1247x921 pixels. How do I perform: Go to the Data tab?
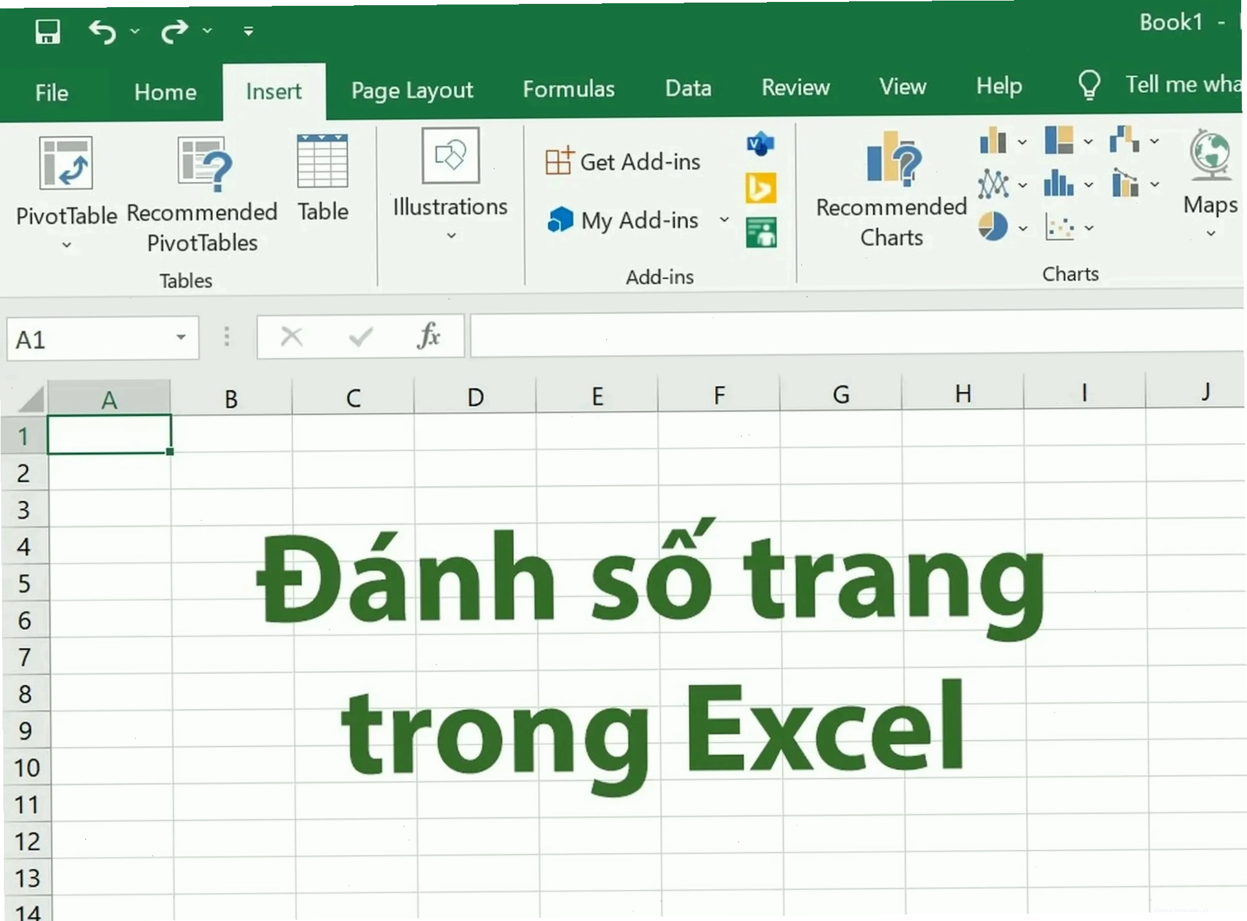(x=689, y=87)
